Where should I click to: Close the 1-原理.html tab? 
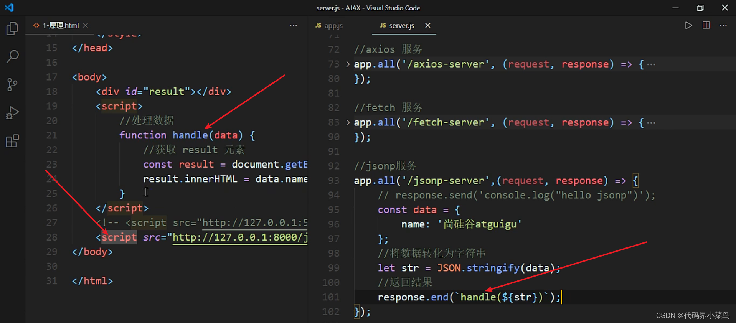(x=86, y=25)
